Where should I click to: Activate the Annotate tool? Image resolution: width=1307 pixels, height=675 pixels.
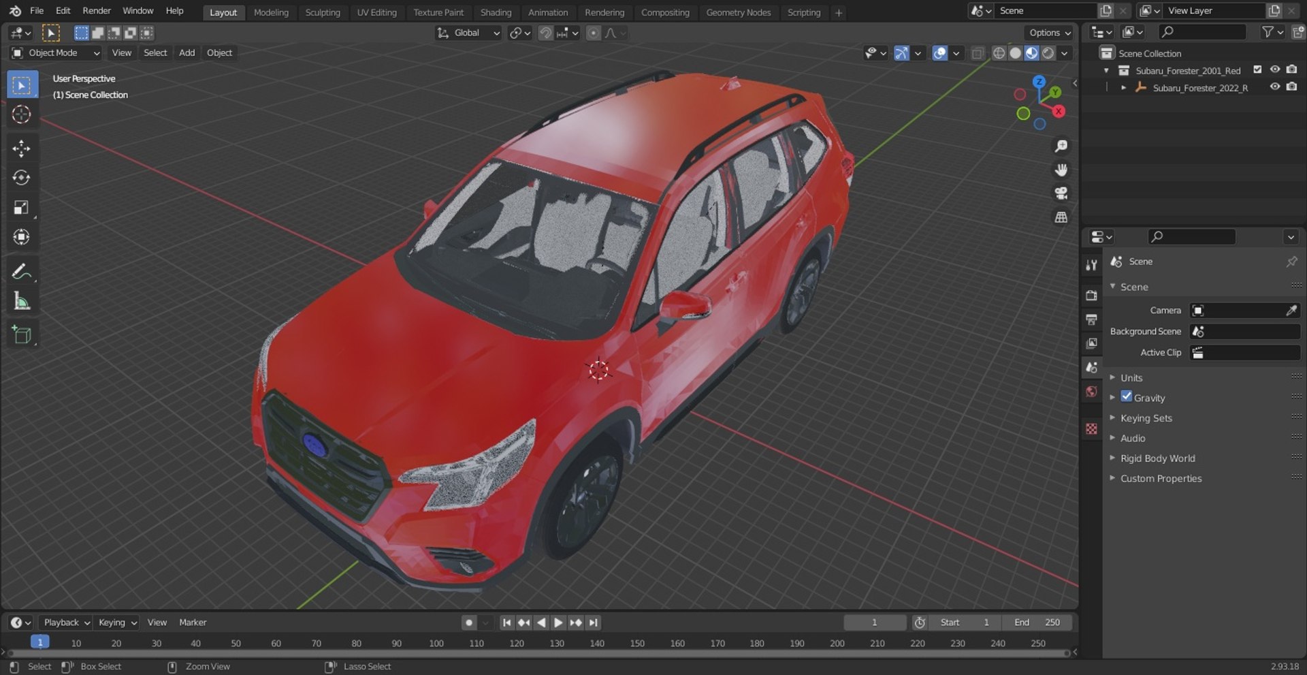22,271
